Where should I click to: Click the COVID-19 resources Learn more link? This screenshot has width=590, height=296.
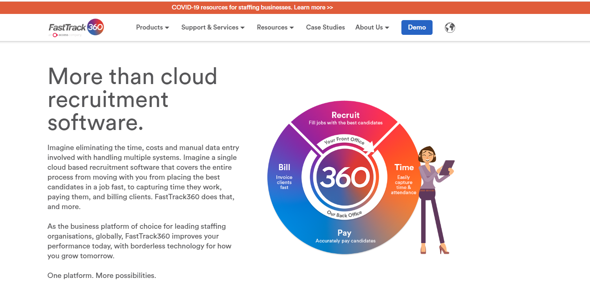(x=252, y=7)
